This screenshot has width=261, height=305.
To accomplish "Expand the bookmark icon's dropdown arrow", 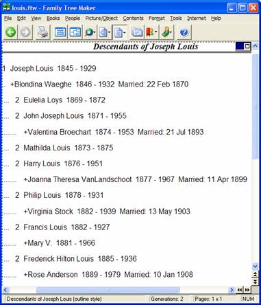I will [x=156, y=32].
